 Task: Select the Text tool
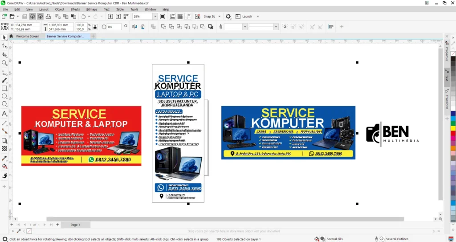[4, 114]
